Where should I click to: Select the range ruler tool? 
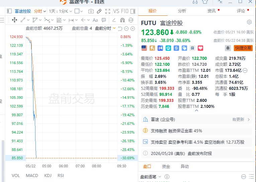point(71,20)
